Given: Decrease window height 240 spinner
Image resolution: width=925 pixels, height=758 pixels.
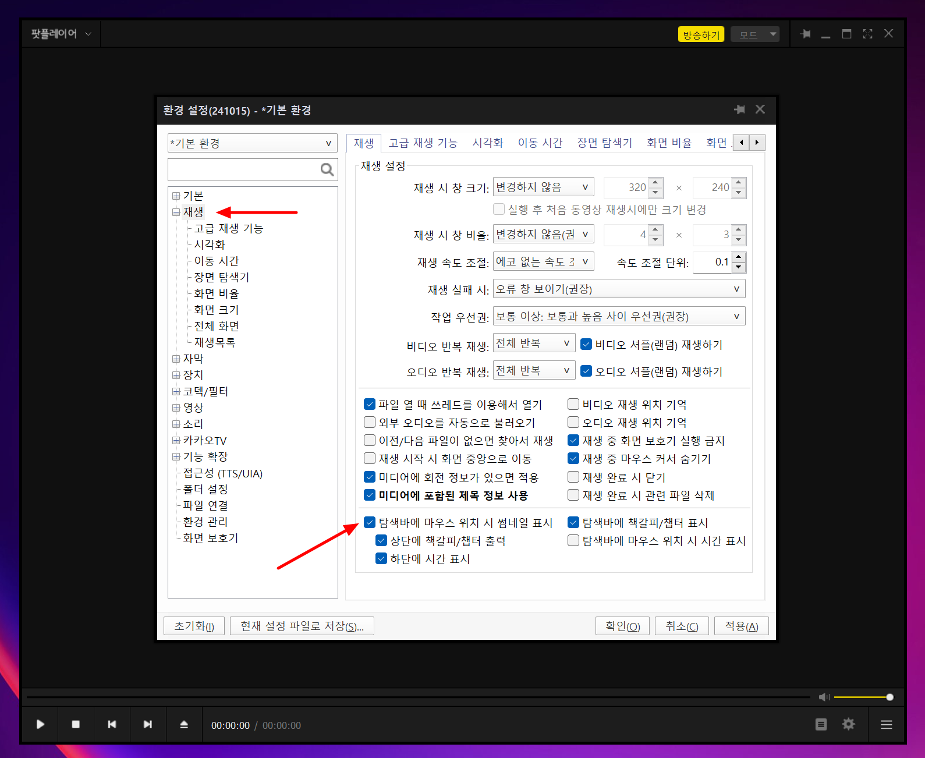Looking at the screenshot, I should (x=739, y=193).
